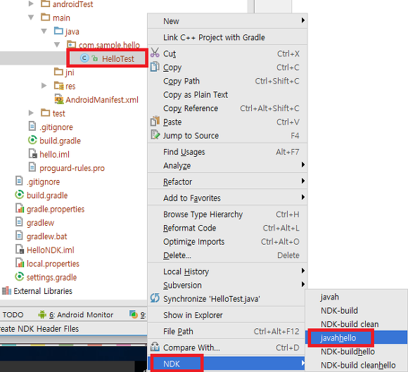The height and width of the screenshot is (372, 408).
Task: Click the Copy documents icon
Action: (155, 67)
